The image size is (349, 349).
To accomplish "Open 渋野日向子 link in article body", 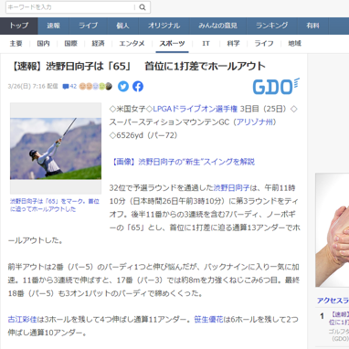I will [231, 188].
